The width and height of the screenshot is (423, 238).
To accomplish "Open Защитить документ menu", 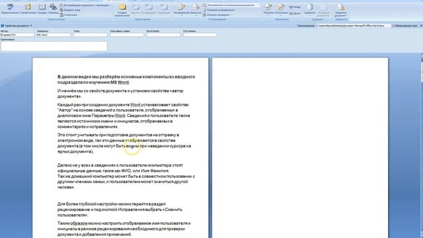I will pos(341,10).
